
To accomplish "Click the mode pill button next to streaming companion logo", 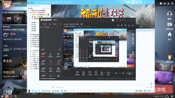I will click(x=56, y=20).
